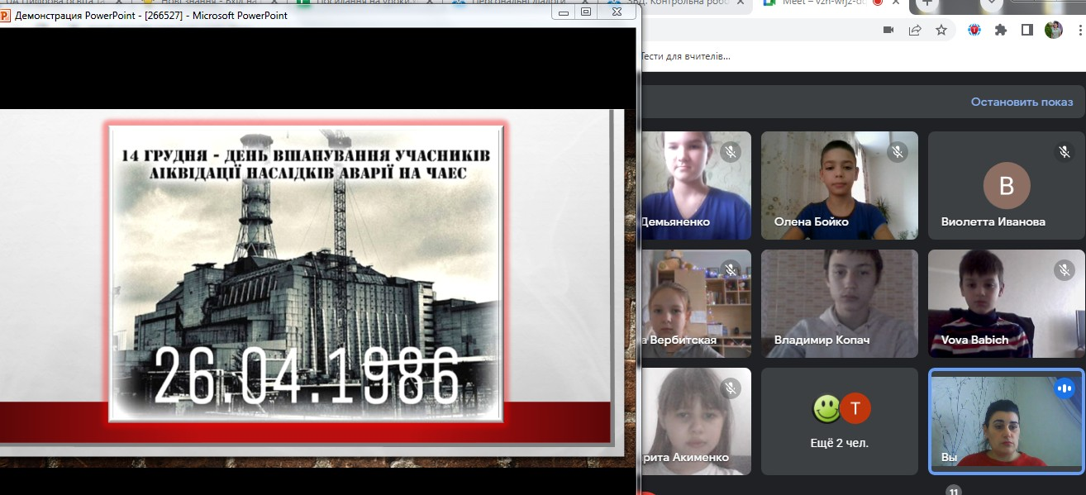This screenshot has width=1086, height=495.
Task: Toggle the Chrome side panel icon
Action: (1027, 30)
